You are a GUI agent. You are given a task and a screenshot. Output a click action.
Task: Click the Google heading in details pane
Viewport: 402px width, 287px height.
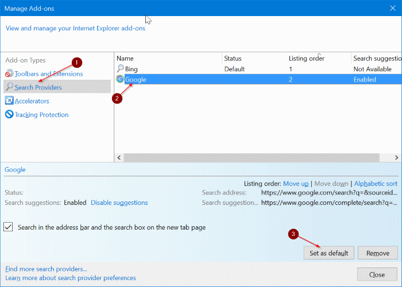15,170
